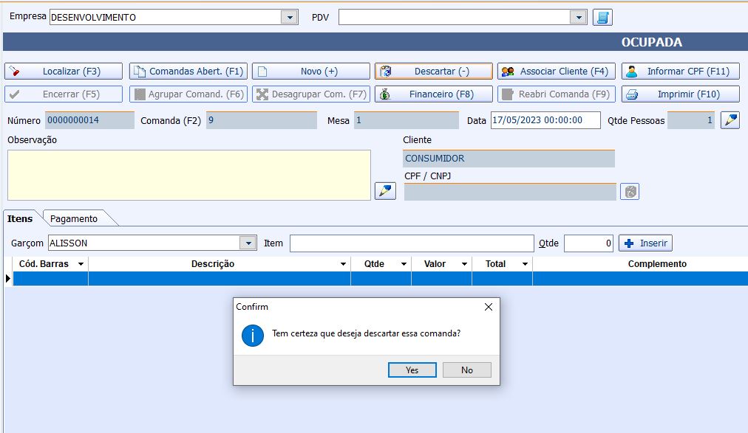Expand the Empresa dropdown

(289, 17)
